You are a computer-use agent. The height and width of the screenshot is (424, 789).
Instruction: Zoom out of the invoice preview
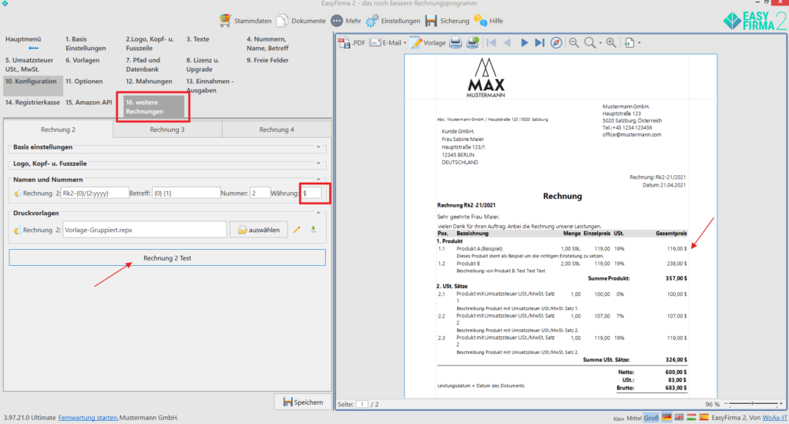pyautogui.click(x=574, y=43)
